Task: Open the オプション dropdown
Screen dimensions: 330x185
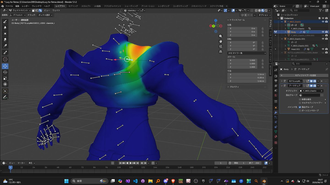Action: click(x=265, y=15)
